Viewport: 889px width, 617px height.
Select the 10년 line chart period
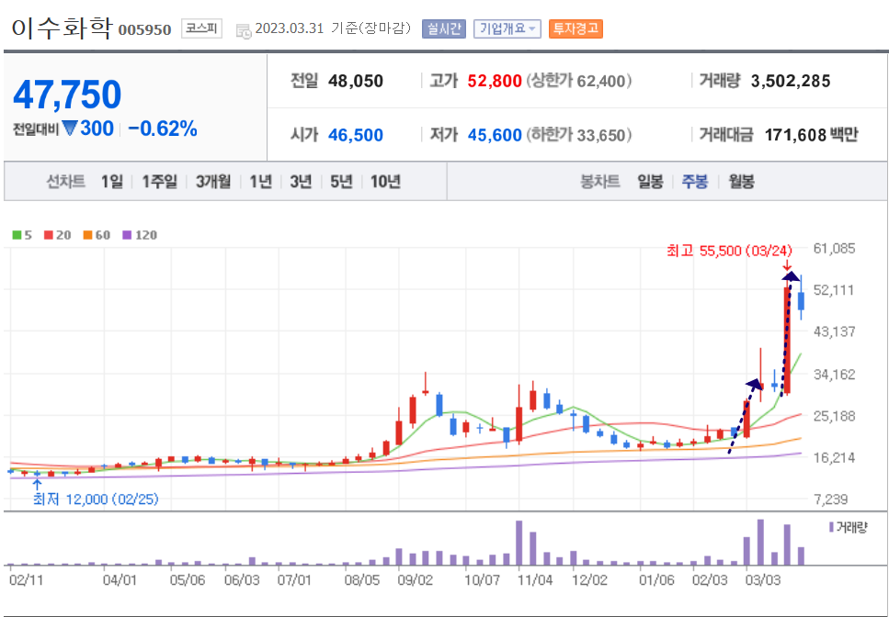pyautogui.click(x=385, y=182)
